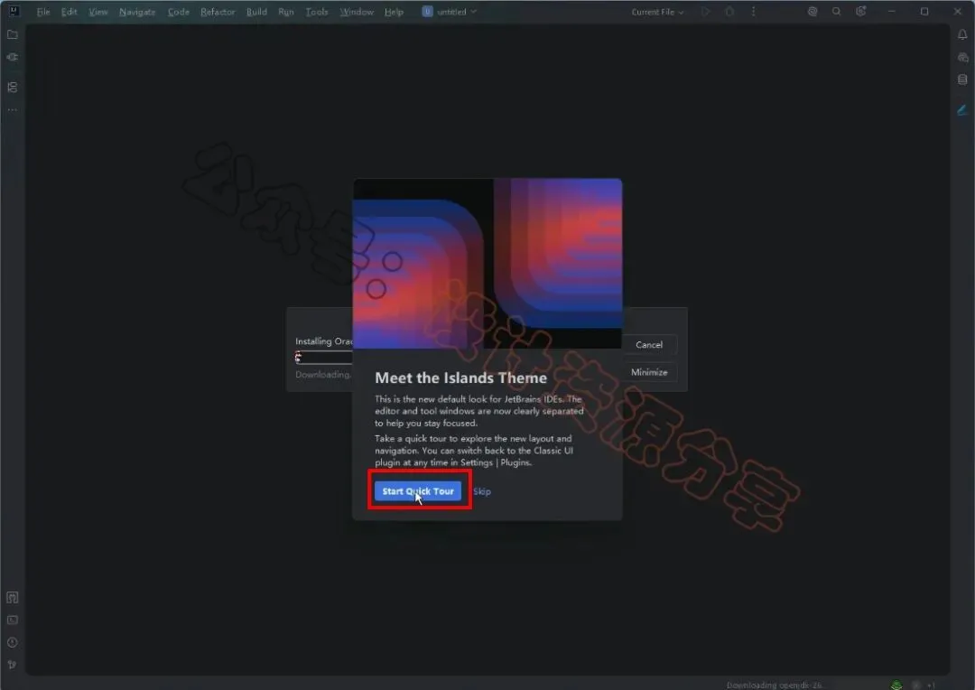Click the Skip link
The width and height of the screenshot is (975, 690).
coord(482,491)
